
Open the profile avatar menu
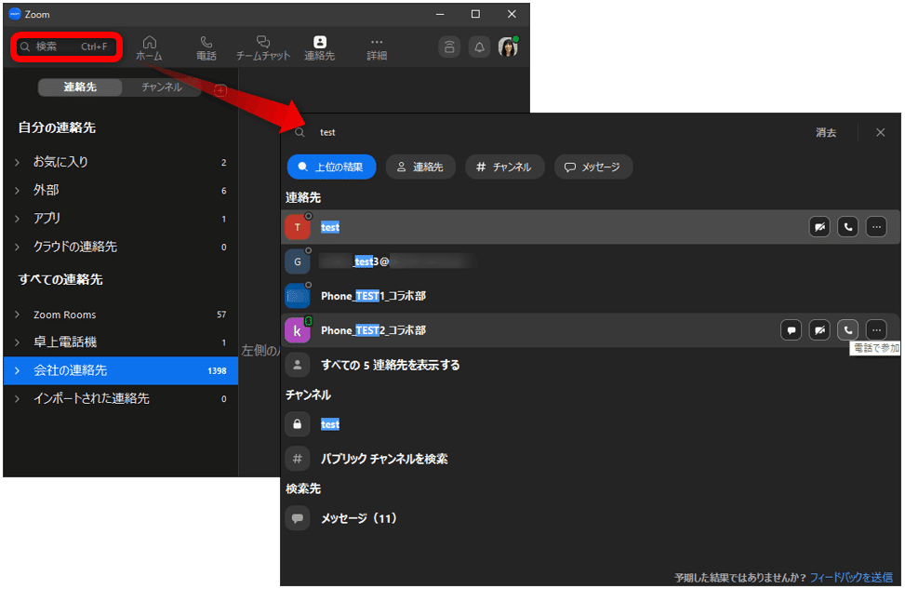[x=509, y=47]
